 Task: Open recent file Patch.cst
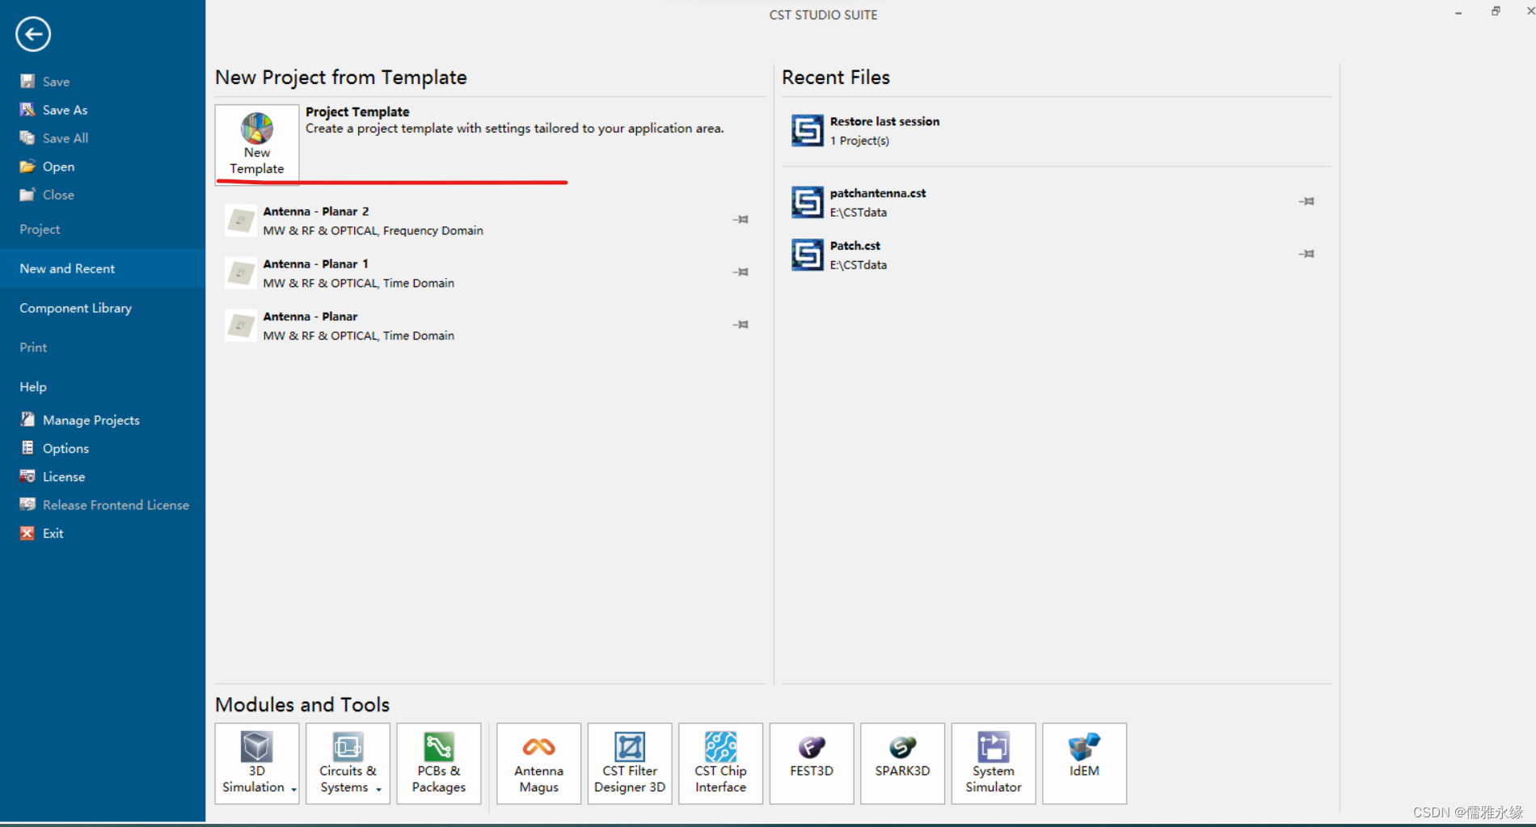point(1056,255)
